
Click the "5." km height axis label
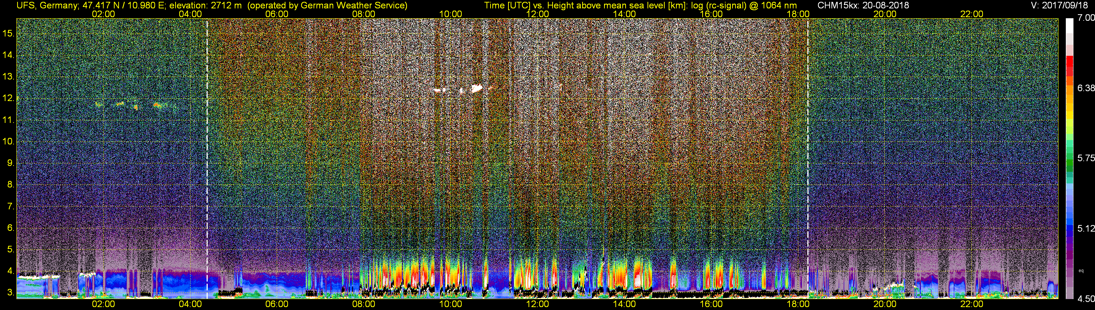[11, 249]
